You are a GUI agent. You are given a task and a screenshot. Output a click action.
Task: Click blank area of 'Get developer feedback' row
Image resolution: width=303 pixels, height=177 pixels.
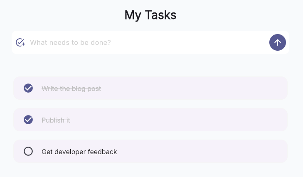coord(204,151)
